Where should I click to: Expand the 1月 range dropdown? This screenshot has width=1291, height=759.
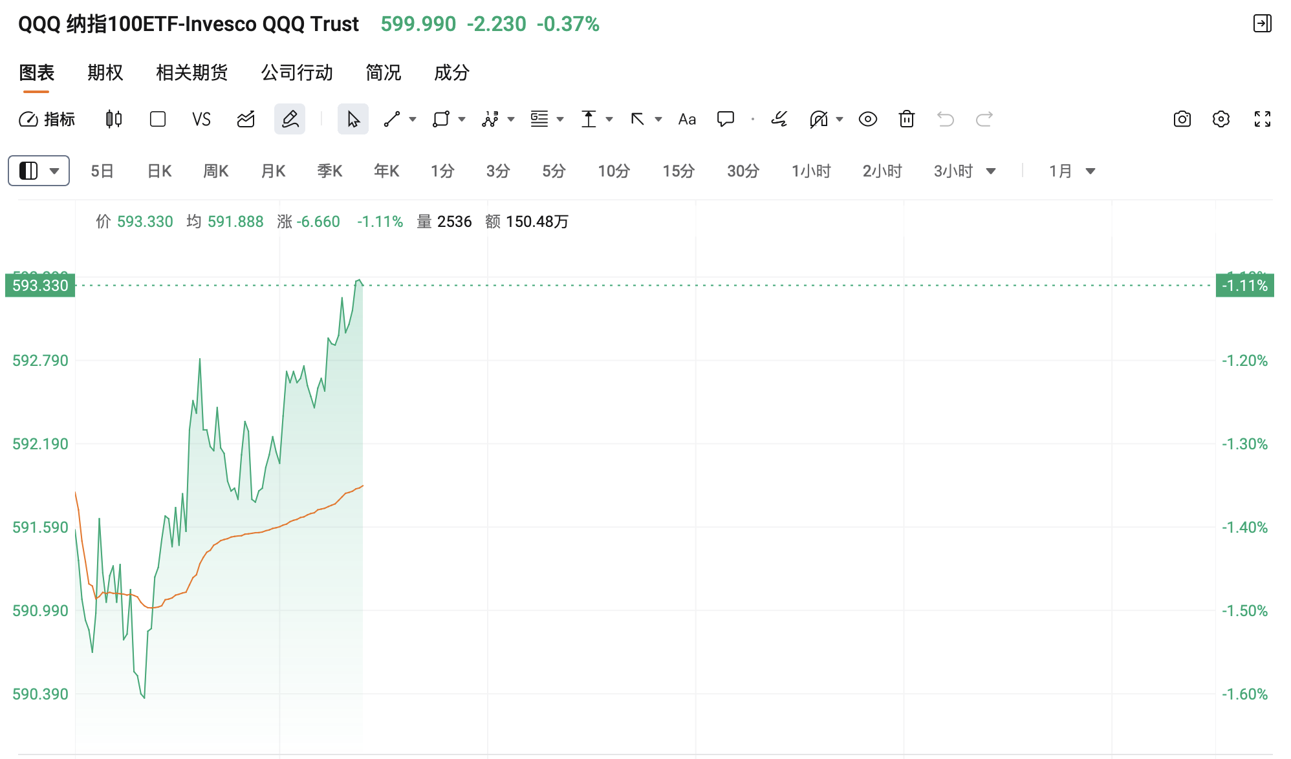tap(1090, 171)
